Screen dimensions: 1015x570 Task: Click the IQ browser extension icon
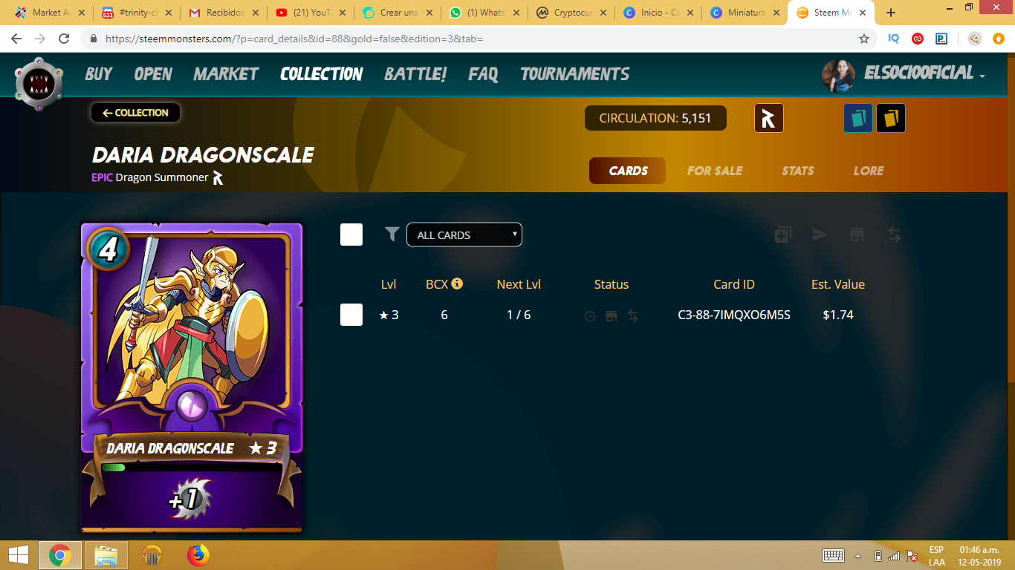click(x=894, y=39)
